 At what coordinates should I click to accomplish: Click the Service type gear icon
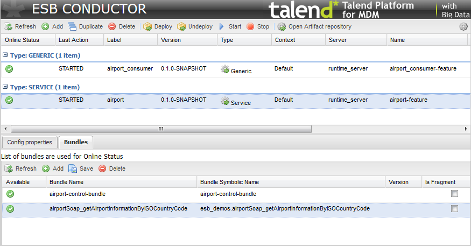pyautogui.click(x=225, y=101)
